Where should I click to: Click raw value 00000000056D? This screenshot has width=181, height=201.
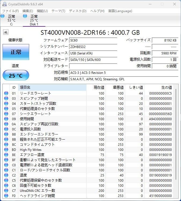click(160, 114)
